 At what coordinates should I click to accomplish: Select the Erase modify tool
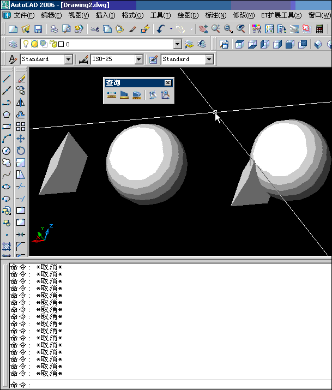21,79
